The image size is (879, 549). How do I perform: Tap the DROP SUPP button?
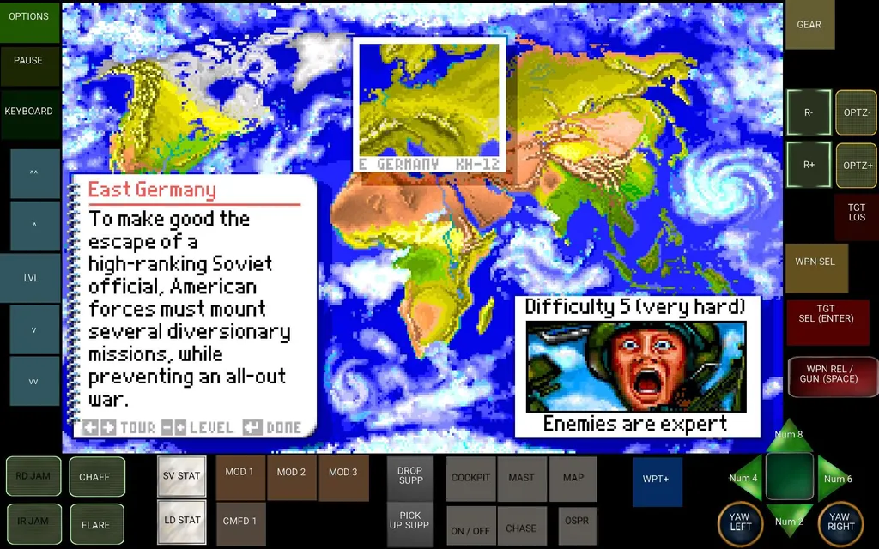click(x=409, y=478)
